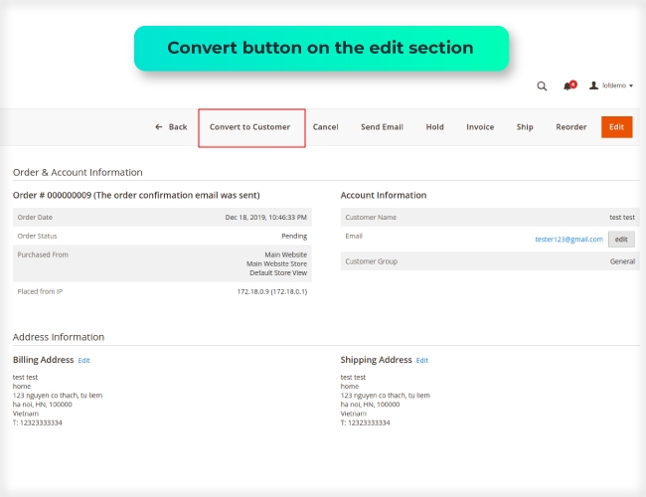Go back using the Back button
Viewport: 646px width, 497px height.
pyautogui.click(x=171, y=127)
